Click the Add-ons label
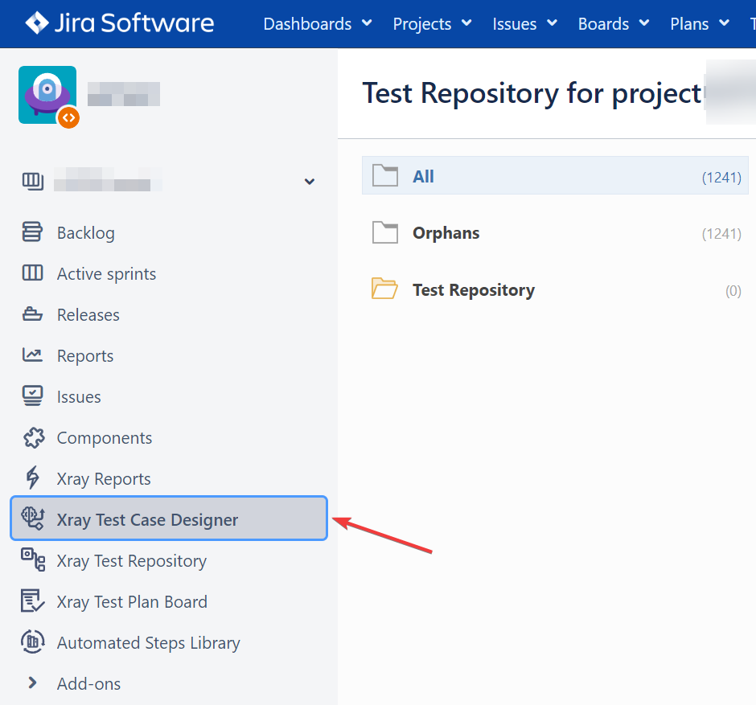Screen dimensions: 756x705 click(x=88, y=683)
